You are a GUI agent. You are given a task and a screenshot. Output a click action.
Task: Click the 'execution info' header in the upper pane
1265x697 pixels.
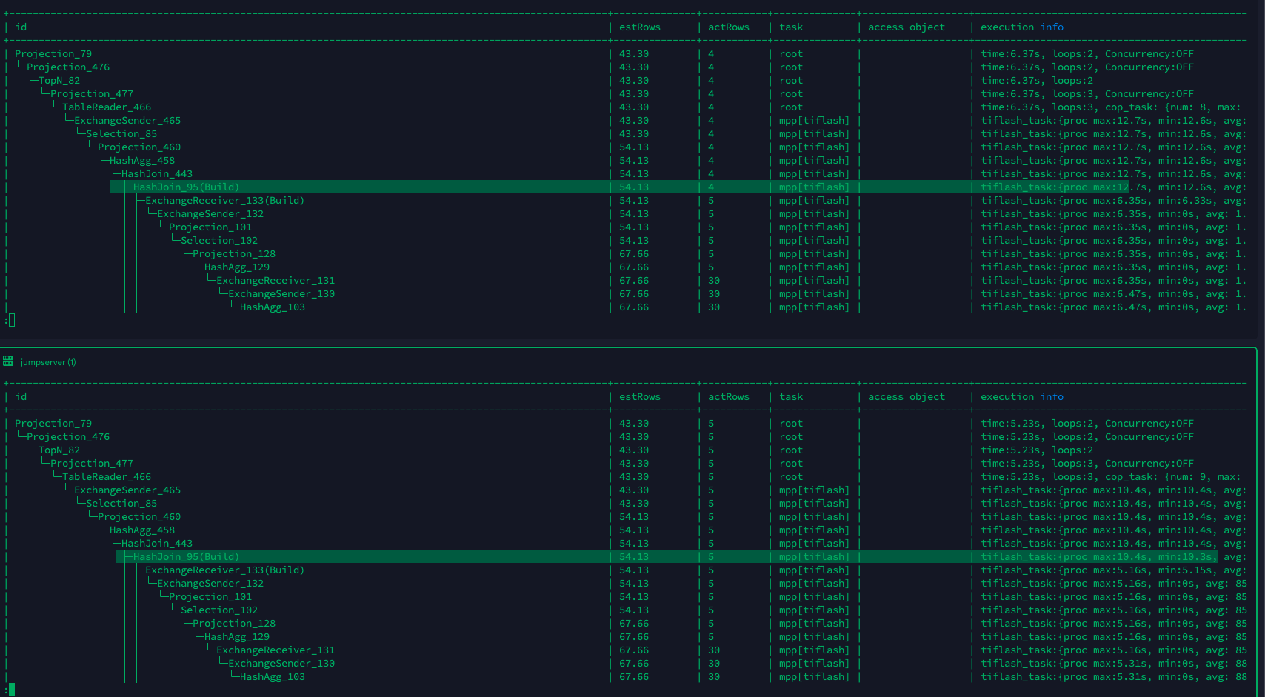coord(1022,27)
